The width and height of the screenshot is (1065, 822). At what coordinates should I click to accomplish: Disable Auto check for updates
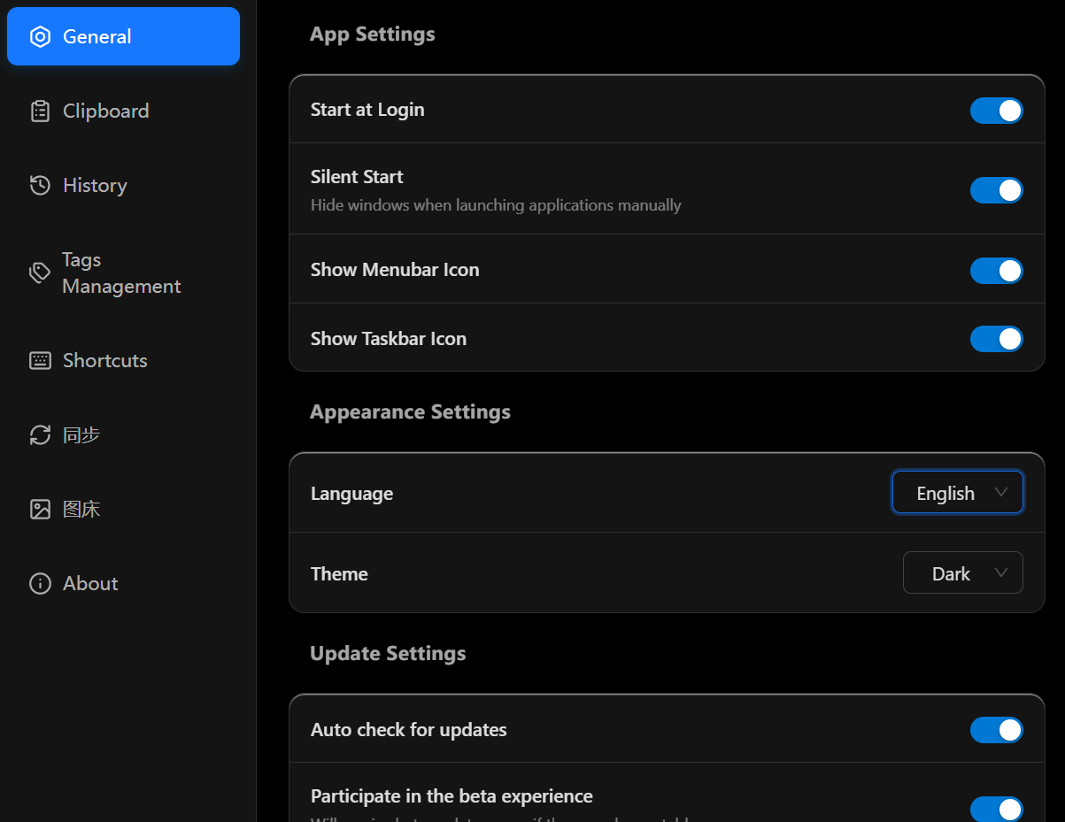tap(996, 730)
